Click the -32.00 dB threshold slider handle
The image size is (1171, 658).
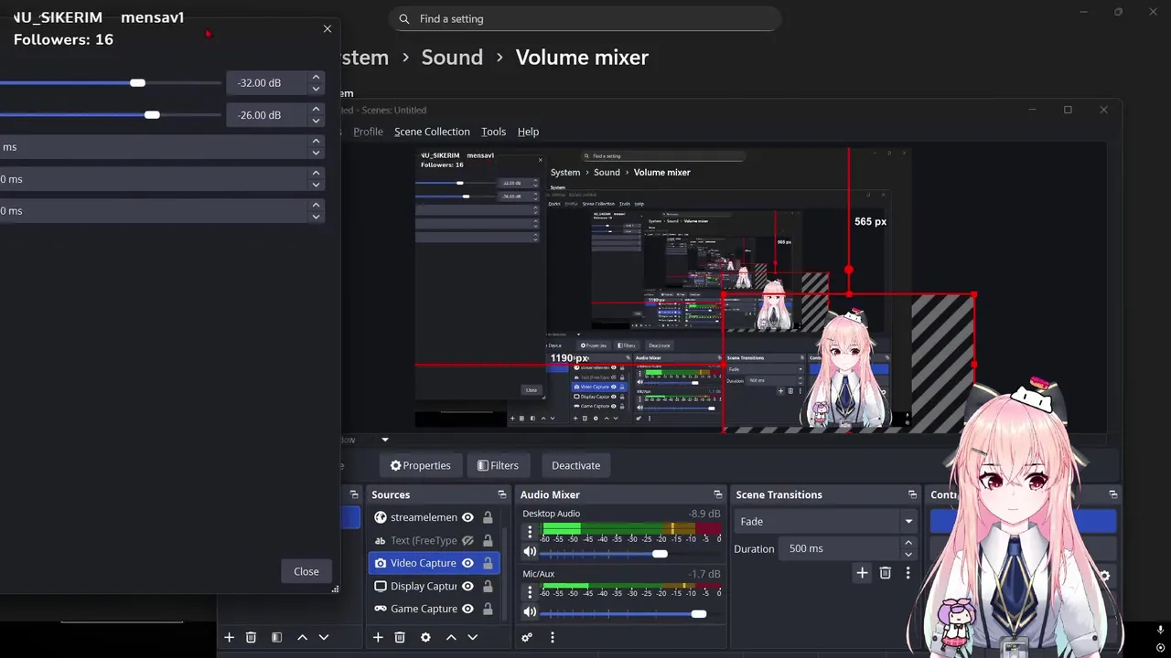[x=137, y=83]
